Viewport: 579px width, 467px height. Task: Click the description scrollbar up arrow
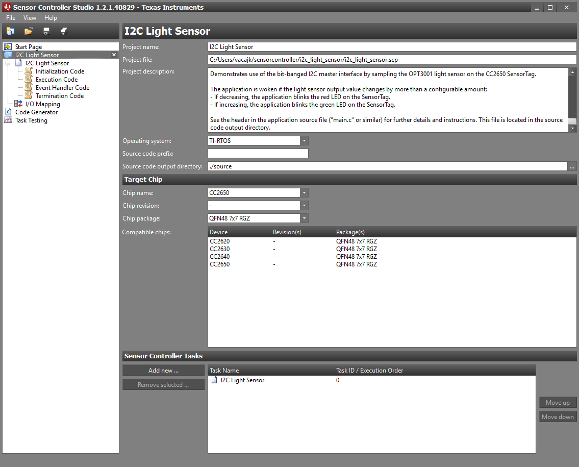pos(572,71)
